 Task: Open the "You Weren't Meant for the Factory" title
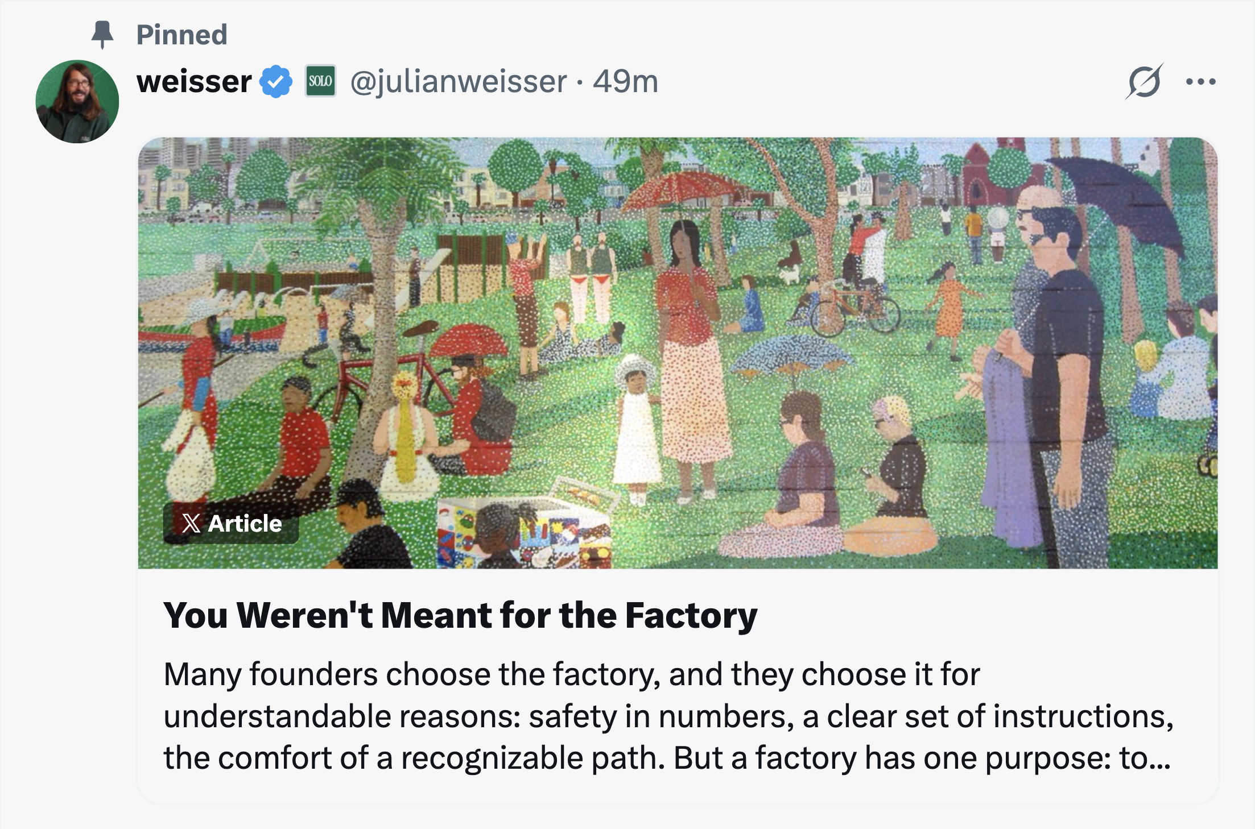pos(460,615)
